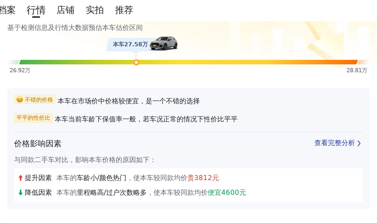Click the 价格影响因素 section heading
The image size is (377, 223).
pyautogui.click(x=38, y=144)
